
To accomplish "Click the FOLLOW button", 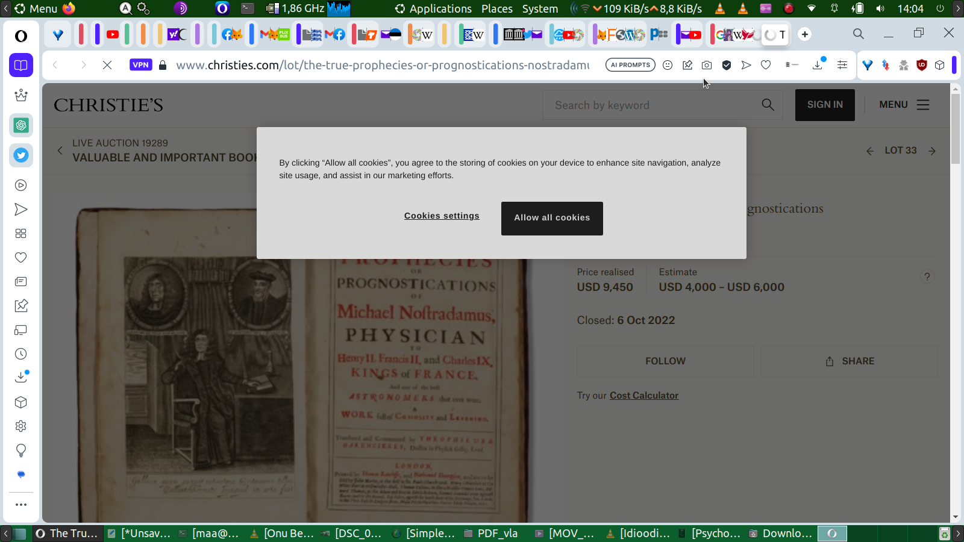I will [x=665, y=361].
